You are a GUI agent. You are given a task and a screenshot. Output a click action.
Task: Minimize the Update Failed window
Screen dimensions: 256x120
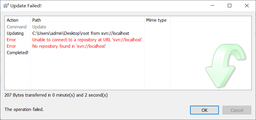click(x=212, y=6)
